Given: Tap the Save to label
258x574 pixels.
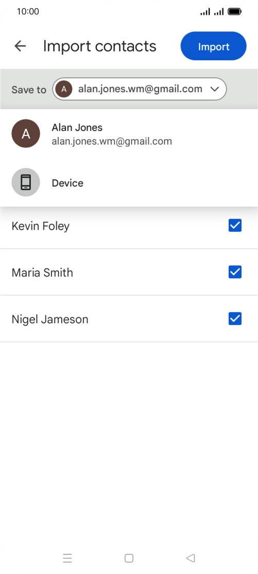Looking at the screenshot, I should [x=29, y=90].
